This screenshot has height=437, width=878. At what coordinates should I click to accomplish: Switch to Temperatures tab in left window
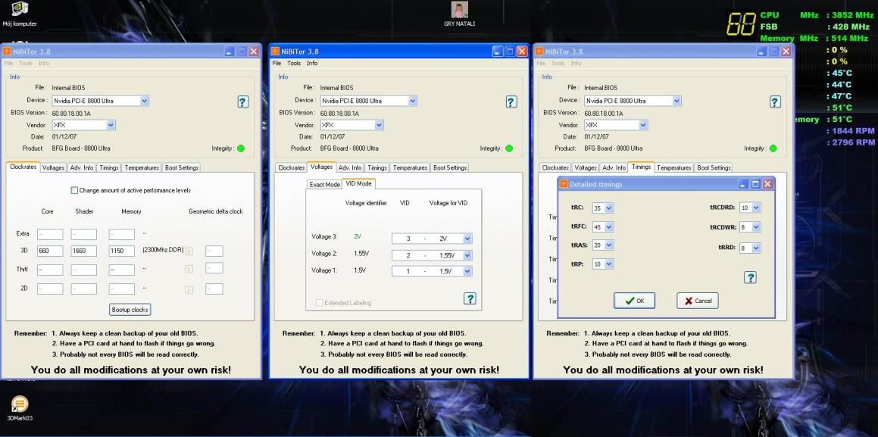[142, 168]
